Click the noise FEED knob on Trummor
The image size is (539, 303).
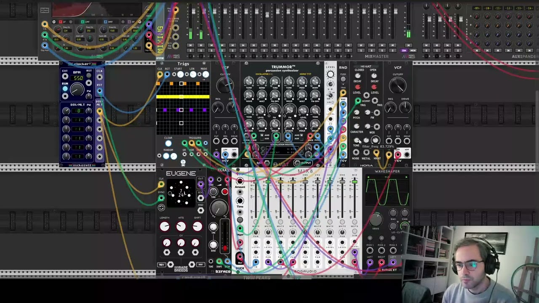pyautogui.click(x=302, y=82)
